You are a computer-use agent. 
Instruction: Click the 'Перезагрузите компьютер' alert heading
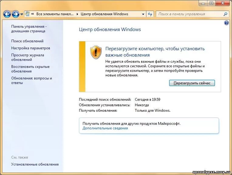(x=155, y=52)
